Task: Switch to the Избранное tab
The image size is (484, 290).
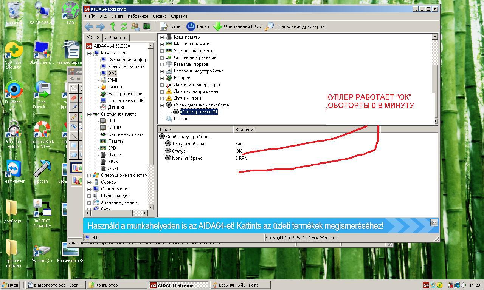Action: tap(116, 38)
